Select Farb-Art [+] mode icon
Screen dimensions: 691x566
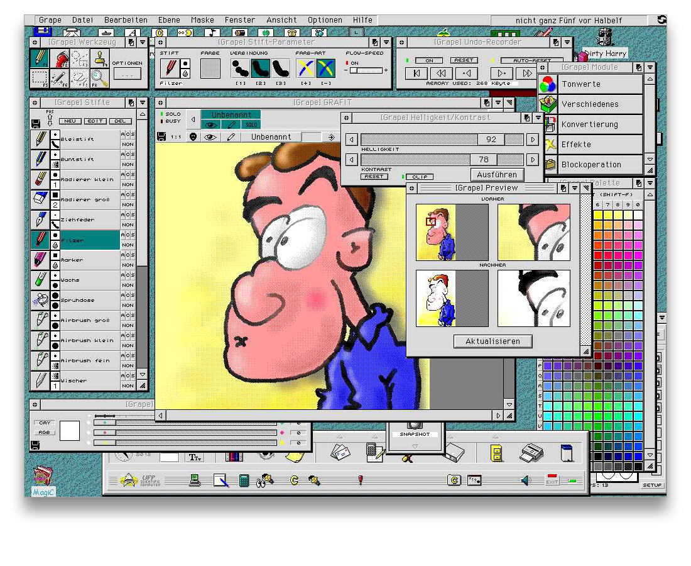tap(305, 69)
